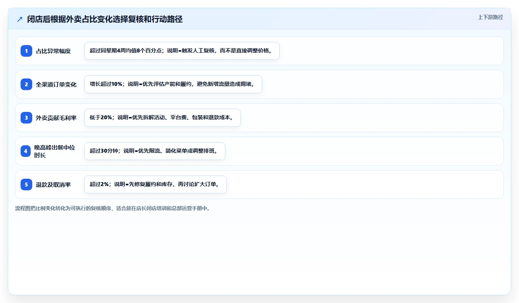
Task: Click the 上下游路径 label in header
Action: click(490, 17)
